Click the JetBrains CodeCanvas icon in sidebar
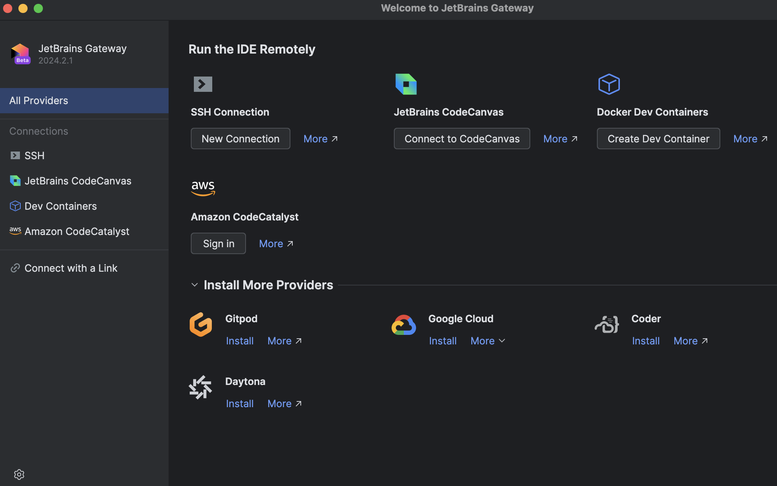 click(x=15, y=181)
